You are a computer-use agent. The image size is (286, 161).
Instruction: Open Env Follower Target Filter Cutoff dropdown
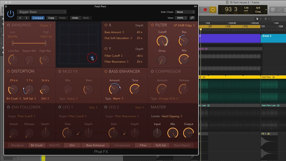pyautogui.click(x=27, y=116)
